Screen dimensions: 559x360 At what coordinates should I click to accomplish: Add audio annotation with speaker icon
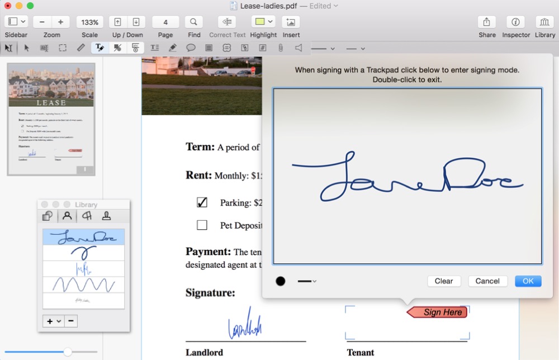tap(299, 48)
